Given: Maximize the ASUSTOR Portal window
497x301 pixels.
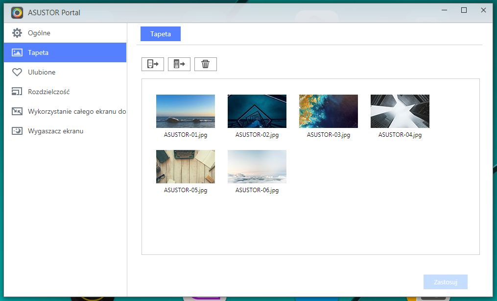Looking at the screenshot, I should 464,10.
